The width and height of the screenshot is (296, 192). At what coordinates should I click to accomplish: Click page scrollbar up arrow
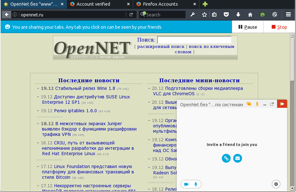coord(293,35)
